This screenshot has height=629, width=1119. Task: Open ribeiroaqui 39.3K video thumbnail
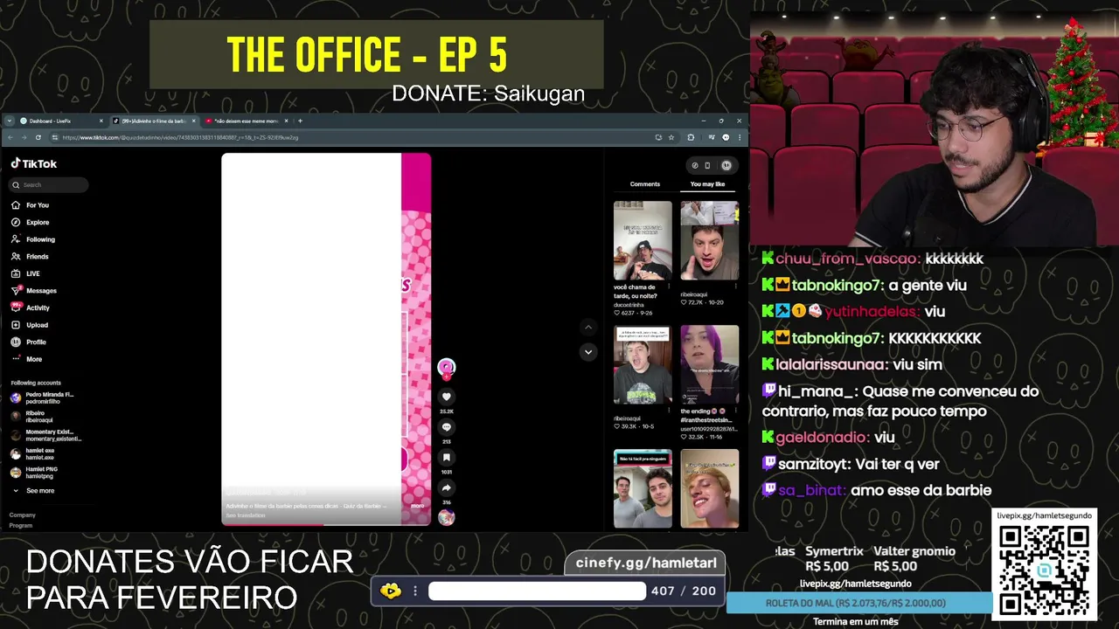pyautogui.click(x=643, y=365)
